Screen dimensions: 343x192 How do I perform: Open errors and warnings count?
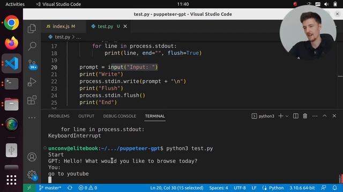click(x=88, y=188)
